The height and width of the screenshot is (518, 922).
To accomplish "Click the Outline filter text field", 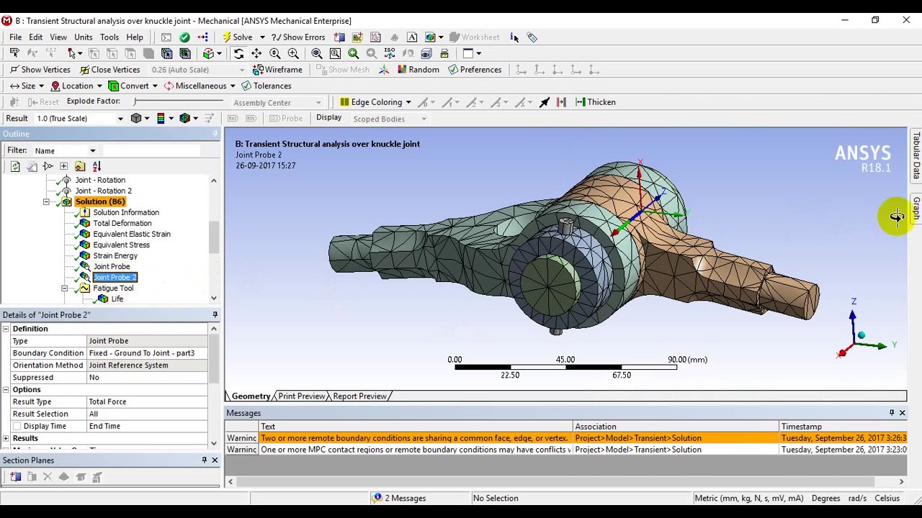I will coord(150,150).
